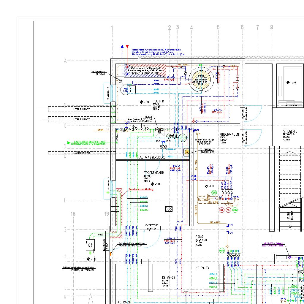This screenshot has width=304, height=304.
Task: Select the hatched square in Trockenraum
Action: click(x=169, y=209)
